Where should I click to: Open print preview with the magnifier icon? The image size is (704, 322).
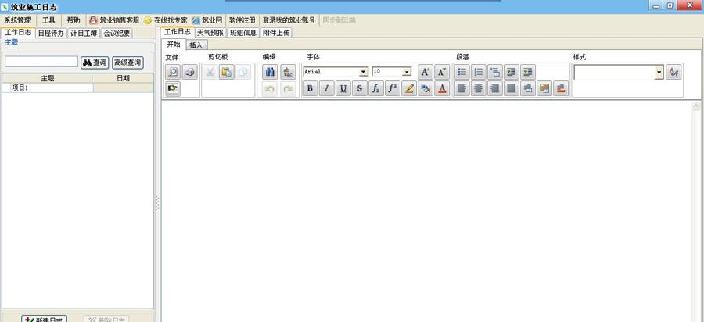pos(173,72)
